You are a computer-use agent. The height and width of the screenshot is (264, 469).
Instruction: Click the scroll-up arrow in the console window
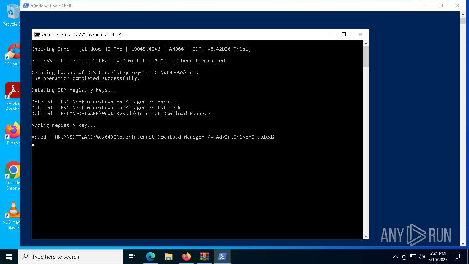pyautogui.click(x=366, y=43)
